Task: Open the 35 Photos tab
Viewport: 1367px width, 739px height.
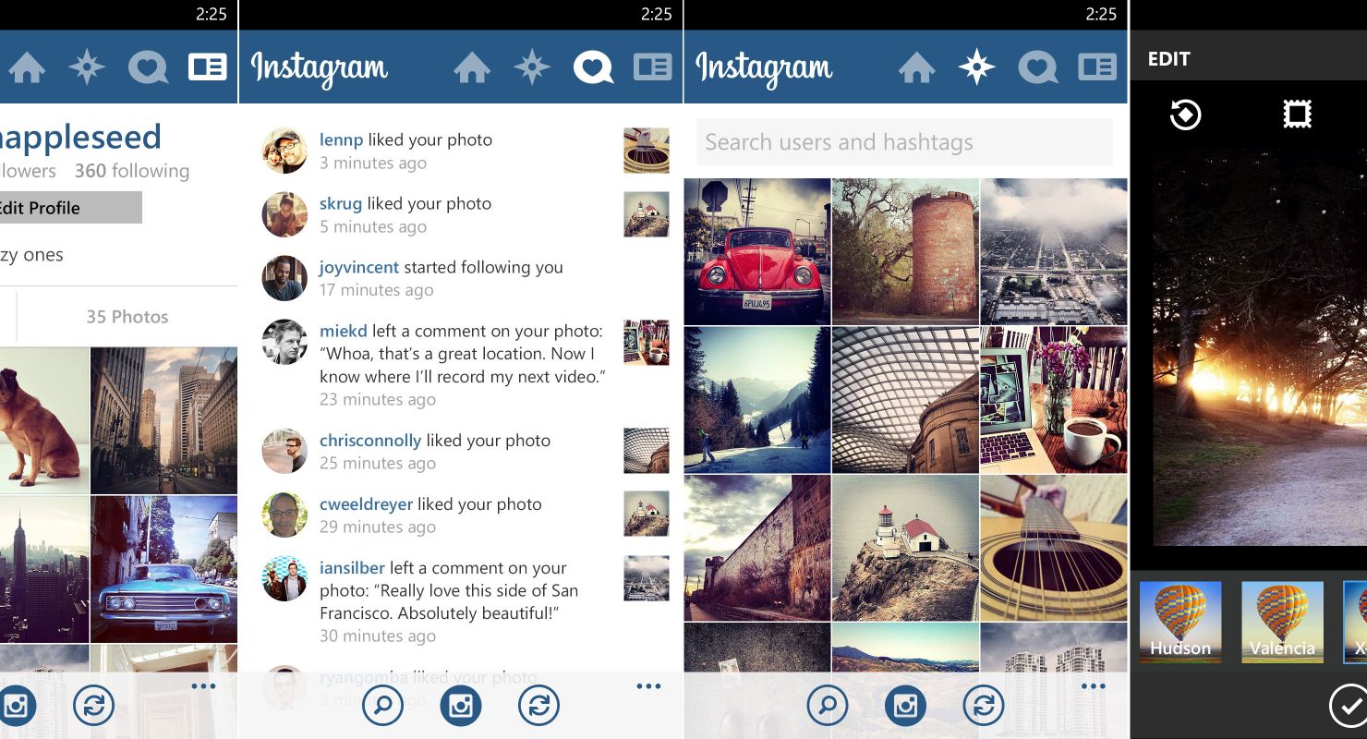Action: 127,317
